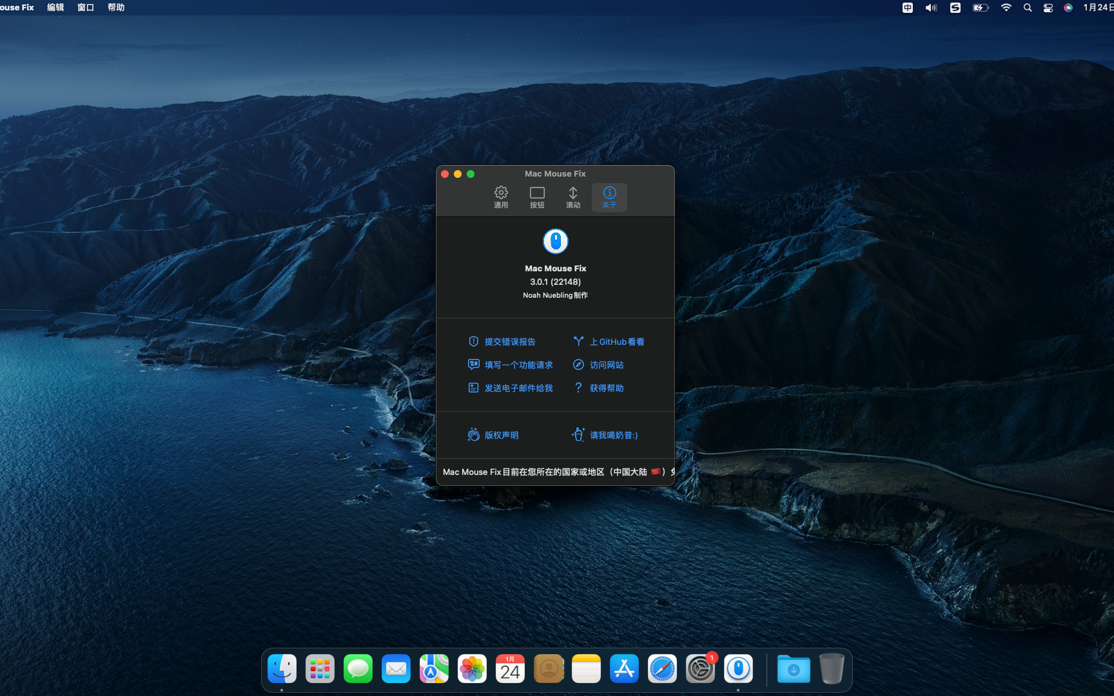
Task: Open Safari from the Dock
Action: tap(662, 669)
